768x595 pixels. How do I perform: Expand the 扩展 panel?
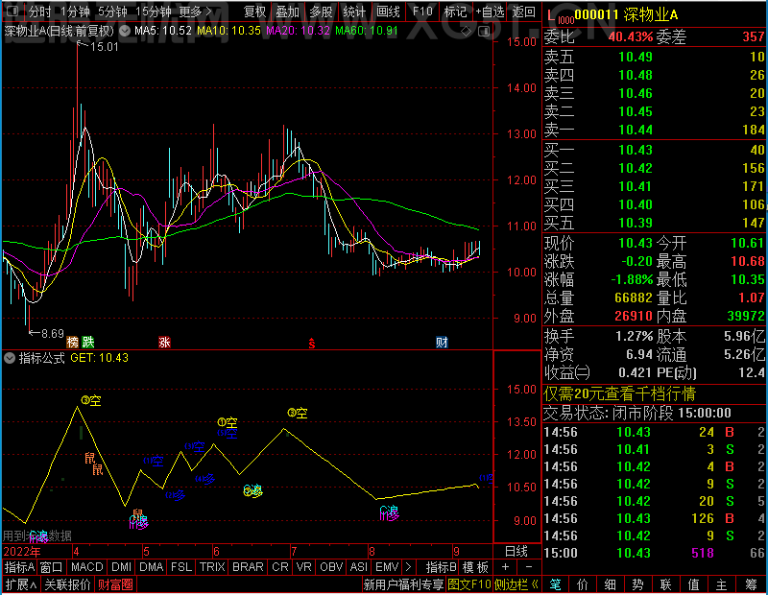[x=21, y=584]
